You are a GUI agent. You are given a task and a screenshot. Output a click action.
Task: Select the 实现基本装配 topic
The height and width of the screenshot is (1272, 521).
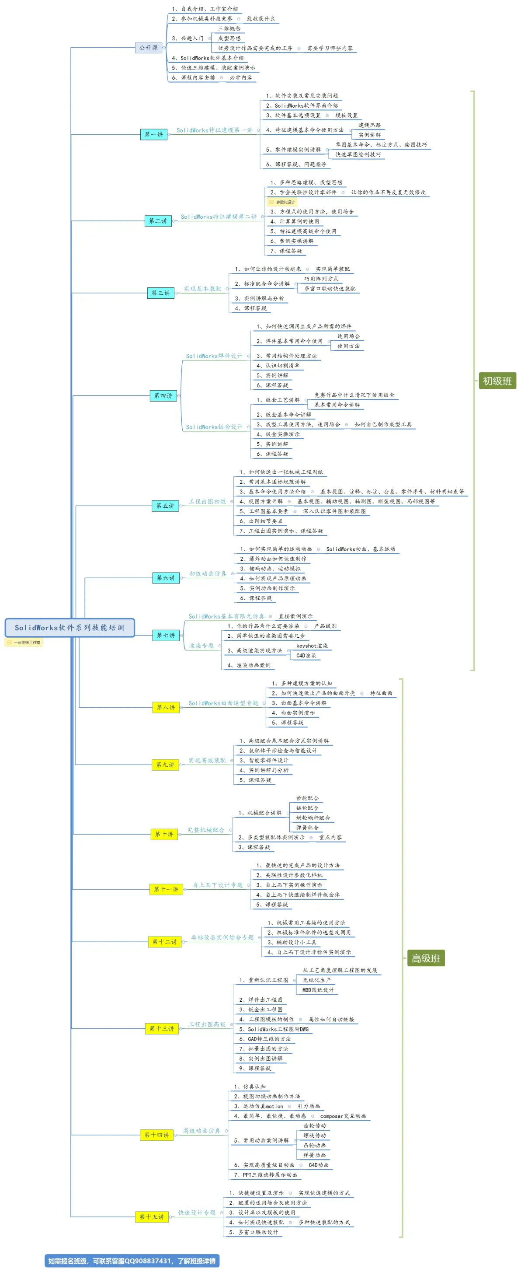click(203, 289)
